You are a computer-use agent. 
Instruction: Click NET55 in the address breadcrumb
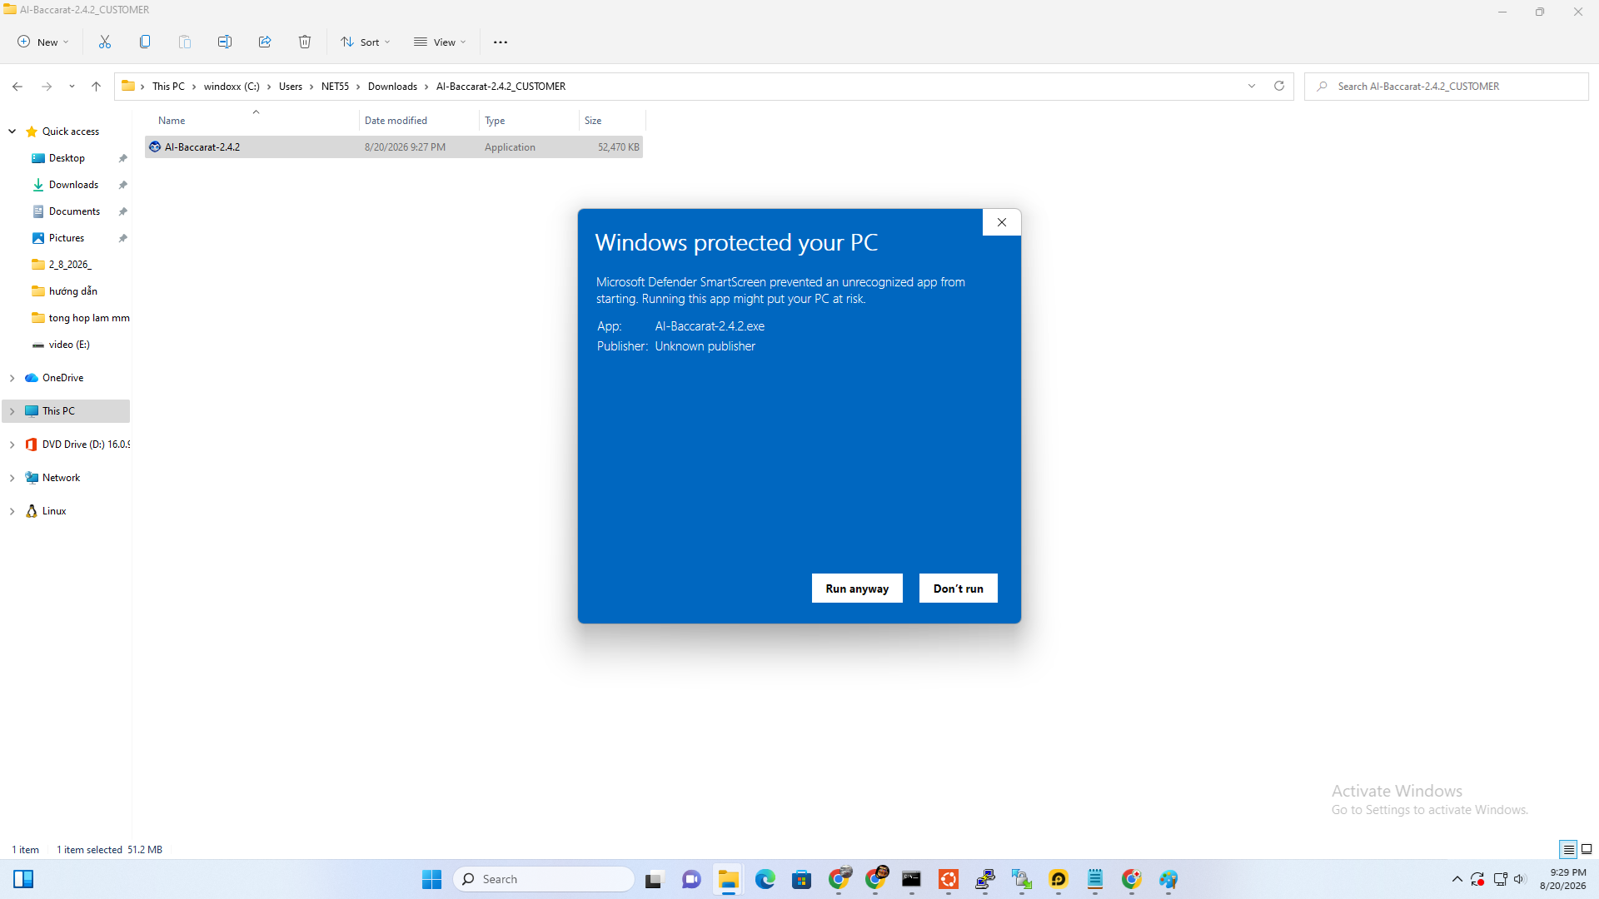pos(335,87)
